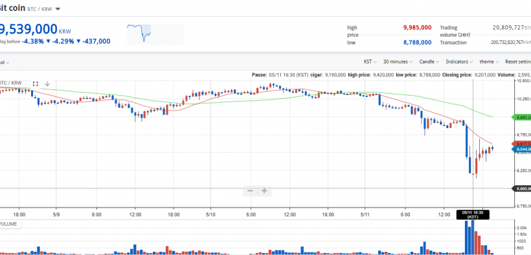Click the -4.38% change value
This screenshot has width=531, height=255.
coord(33,41)
